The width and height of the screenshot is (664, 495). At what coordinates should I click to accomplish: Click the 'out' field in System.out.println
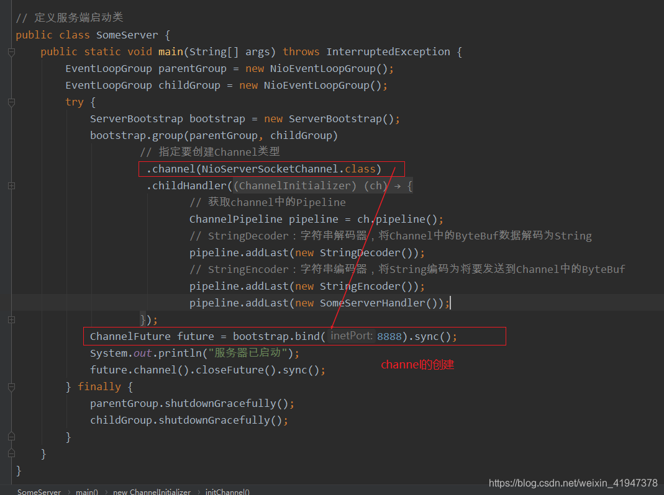[143, 354]
